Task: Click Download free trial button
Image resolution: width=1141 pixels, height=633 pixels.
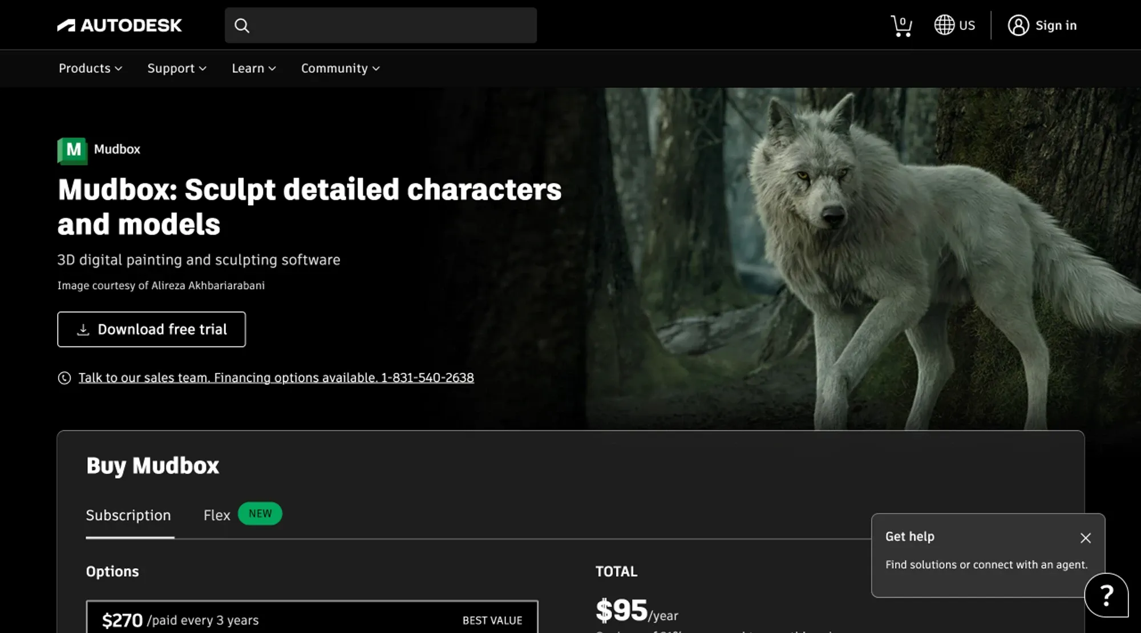Action: (151, 329)
